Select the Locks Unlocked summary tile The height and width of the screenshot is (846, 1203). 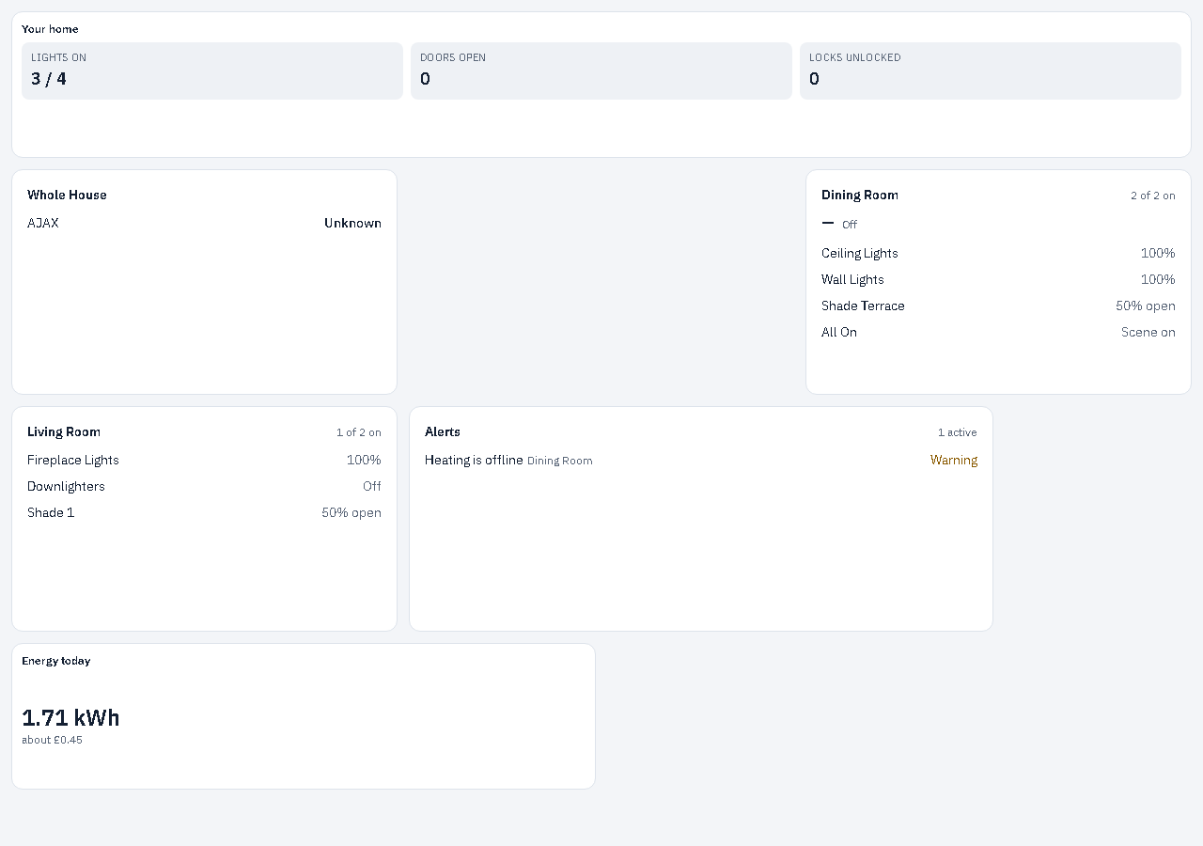pos(991,70)
